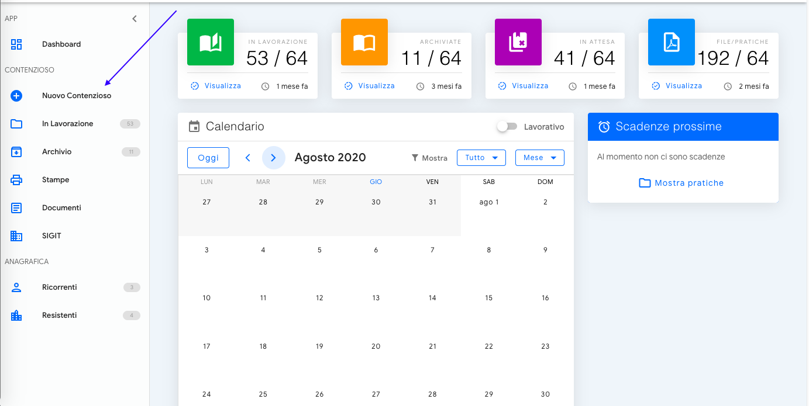This screenshot has height=406, width=809.
Task: Click the purple In Attesa card icon
Action: [518, 42]
